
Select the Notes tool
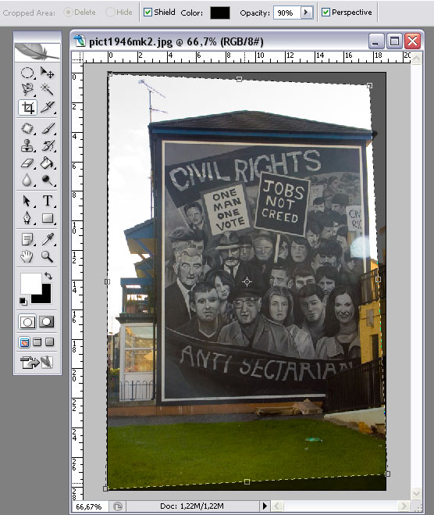(27, 239)
